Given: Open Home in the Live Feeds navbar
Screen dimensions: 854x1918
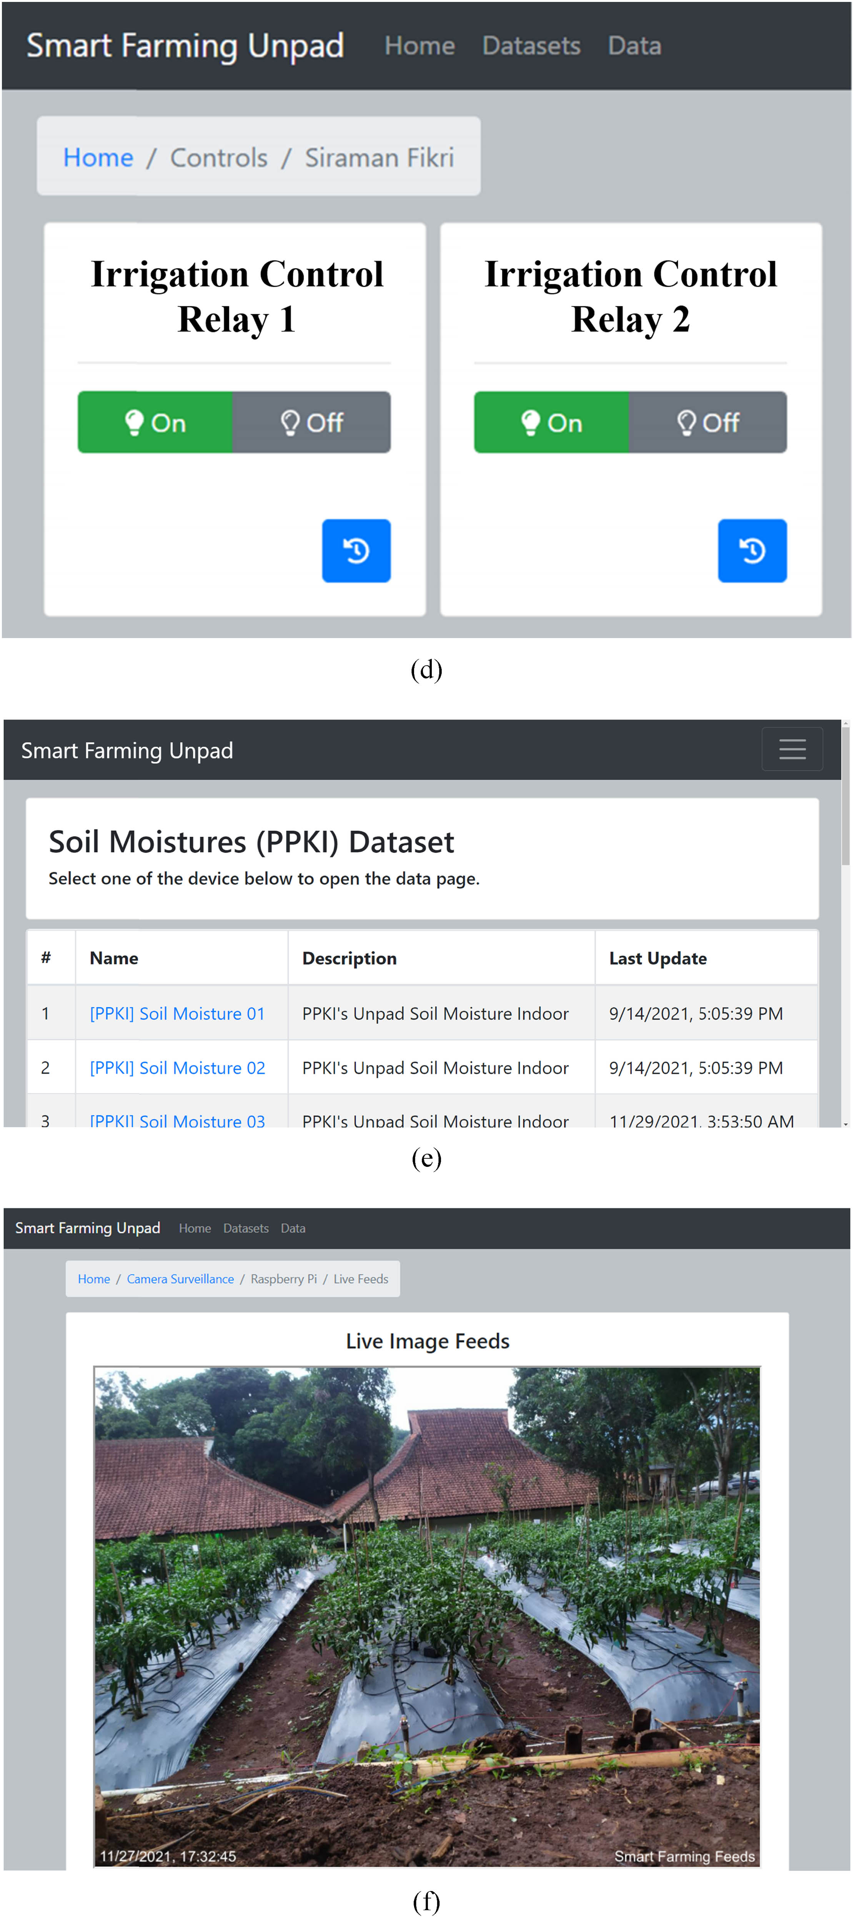Looking at the screenshot, I should pos(195,1228).
